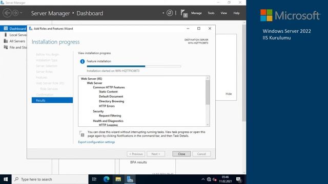
Task: Open the View menu
Action: (x=223, y=13)
